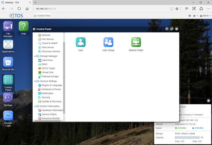This screenshot has height=145, width=212.
Task: Click the browser address bar
Action: pyautogui.click(x=101, y=9)
